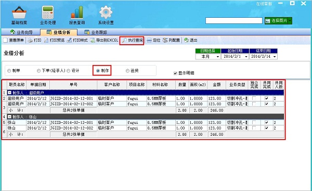Click the search input field at top
This screenshot has width=312, height=191.
(x=234, y=21)
